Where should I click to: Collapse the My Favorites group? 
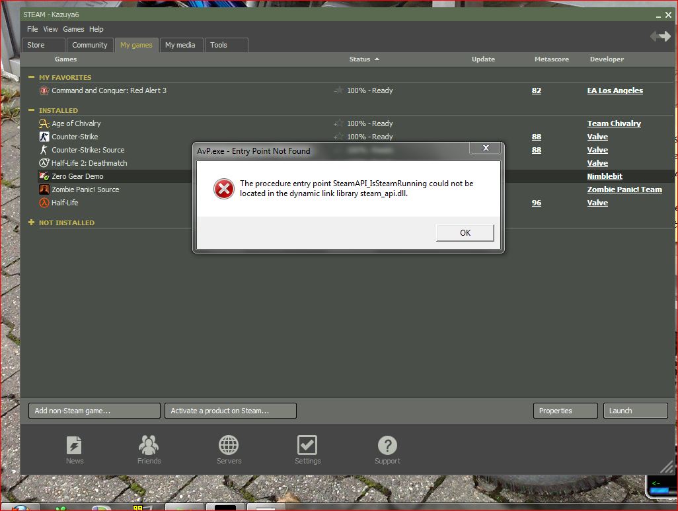[x=31, y=77]
